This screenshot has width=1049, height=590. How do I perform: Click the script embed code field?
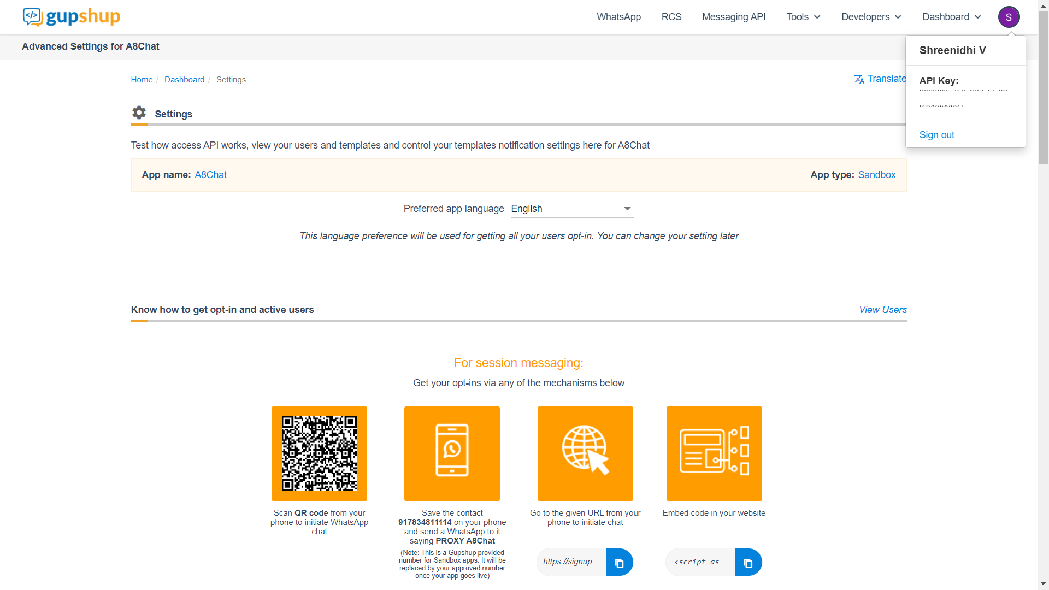coord(700,562)
